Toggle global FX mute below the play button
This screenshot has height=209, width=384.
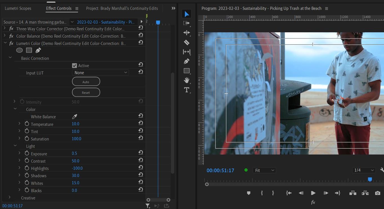[313, 202]
